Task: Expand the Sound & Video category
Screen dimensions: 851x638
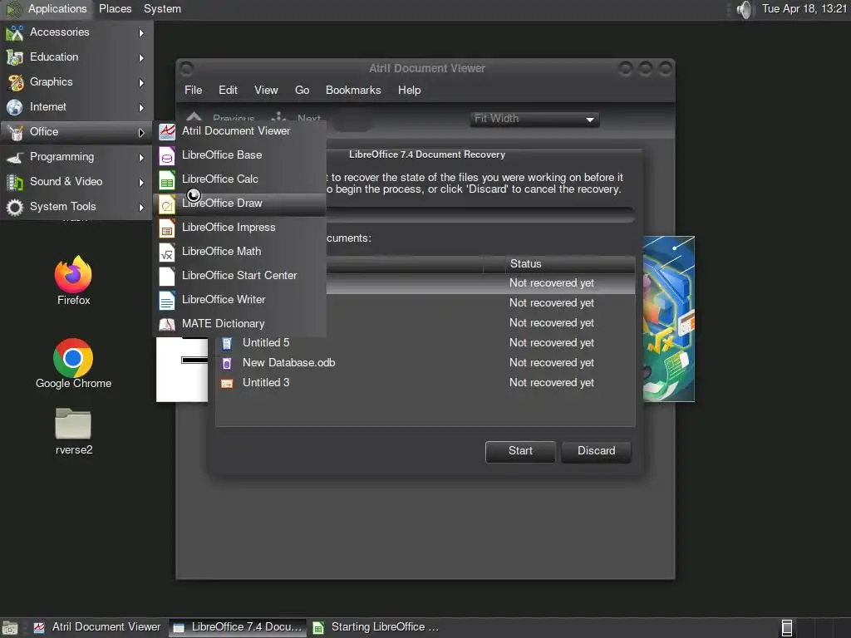Action: (76, 182)
